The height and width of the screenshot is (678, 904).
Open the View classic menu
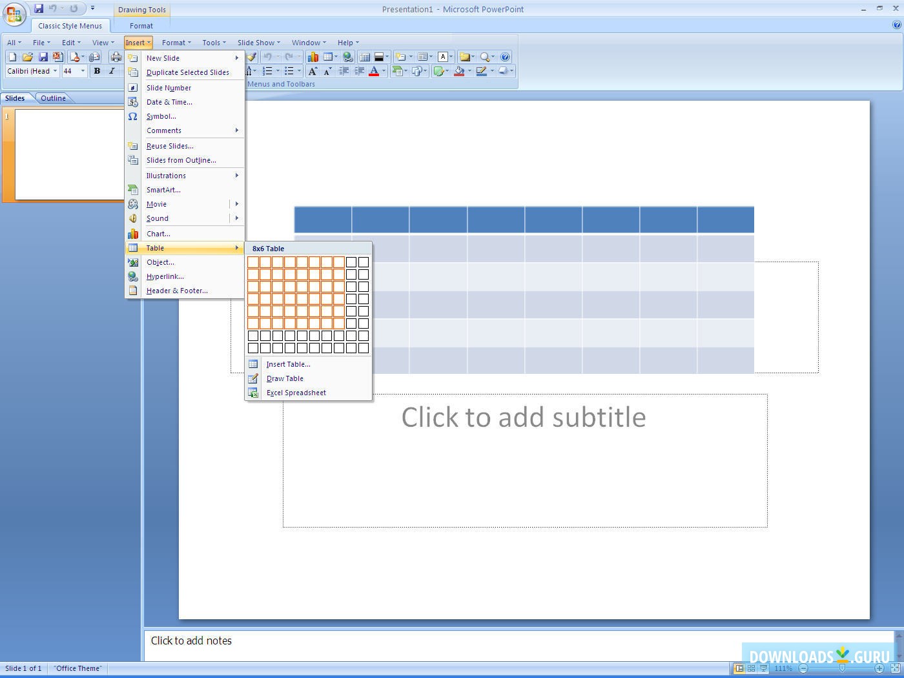[103, 43]
